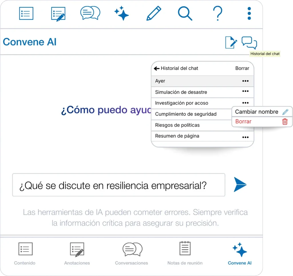Switch to the Notas de reunión tab
The height and width of the screenshot is (276, 293).
[185, 253]
